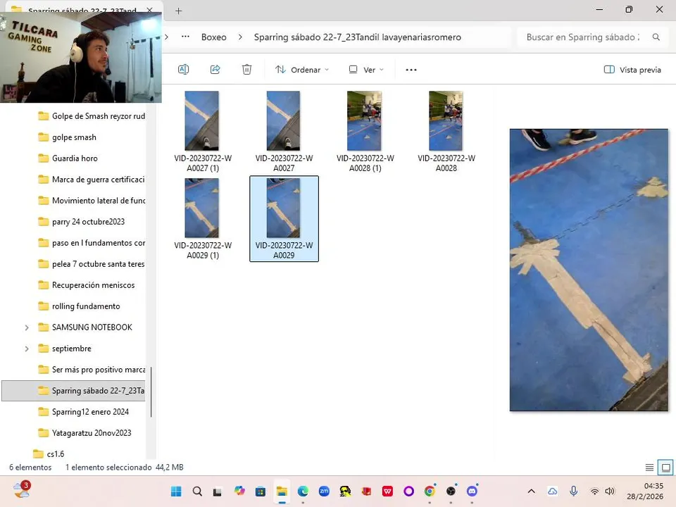Open the Windows Start menu
676x507 pixels.
176,491
